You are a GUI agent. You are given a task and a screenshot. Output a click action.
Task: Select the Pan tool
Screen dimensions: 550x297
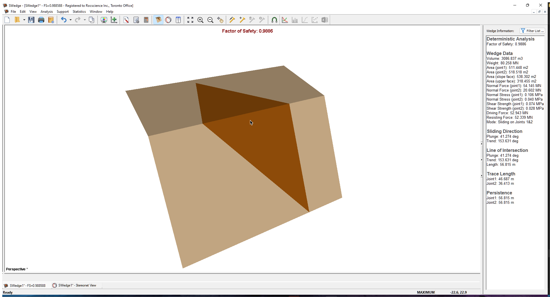220,20
